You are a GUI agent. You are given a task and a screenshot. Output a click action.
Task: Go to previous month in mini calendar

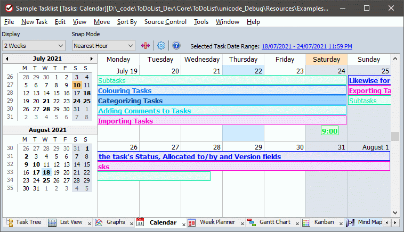point(7,59)
